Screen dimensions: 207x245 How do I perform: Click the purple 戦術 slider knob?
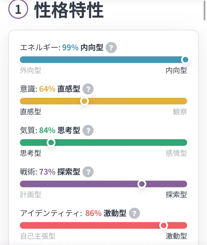point(142,184)
